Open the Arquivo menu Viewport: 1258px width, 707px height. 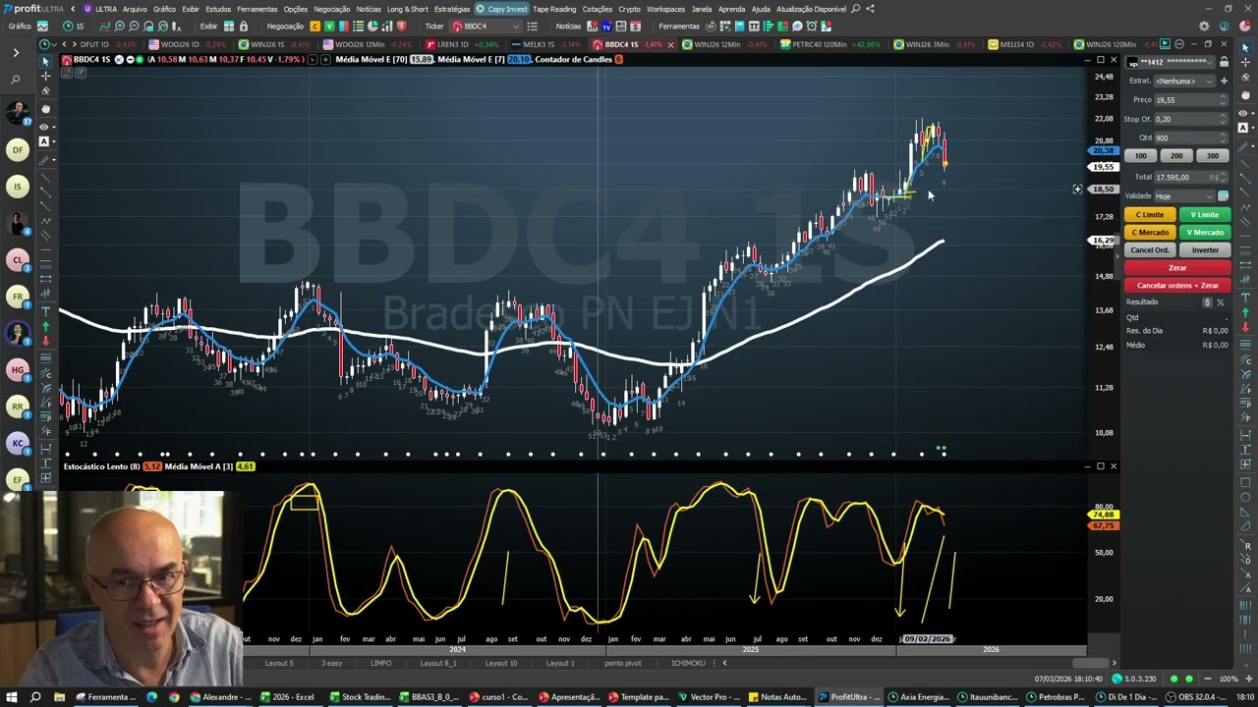point(135,9)
